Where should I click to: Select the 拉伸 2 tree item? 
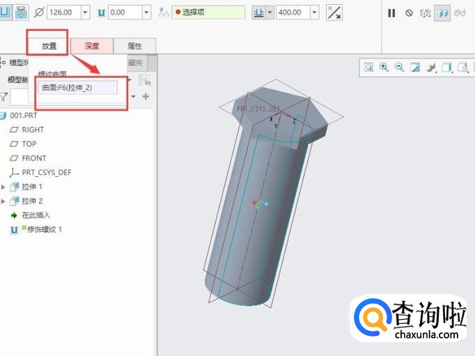(32, 201)
